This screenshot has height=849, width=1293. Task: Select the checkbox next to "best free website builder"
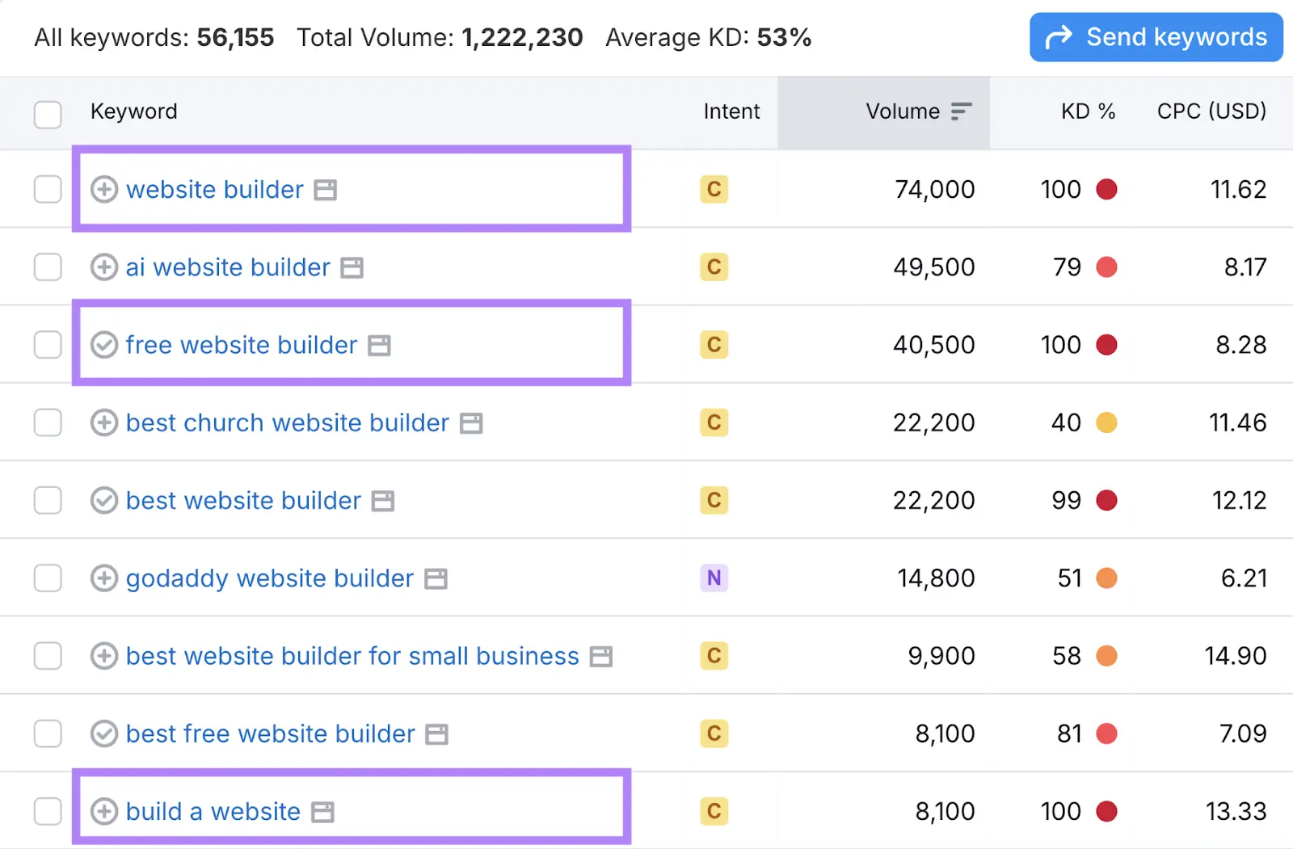(x=48, y=733)
